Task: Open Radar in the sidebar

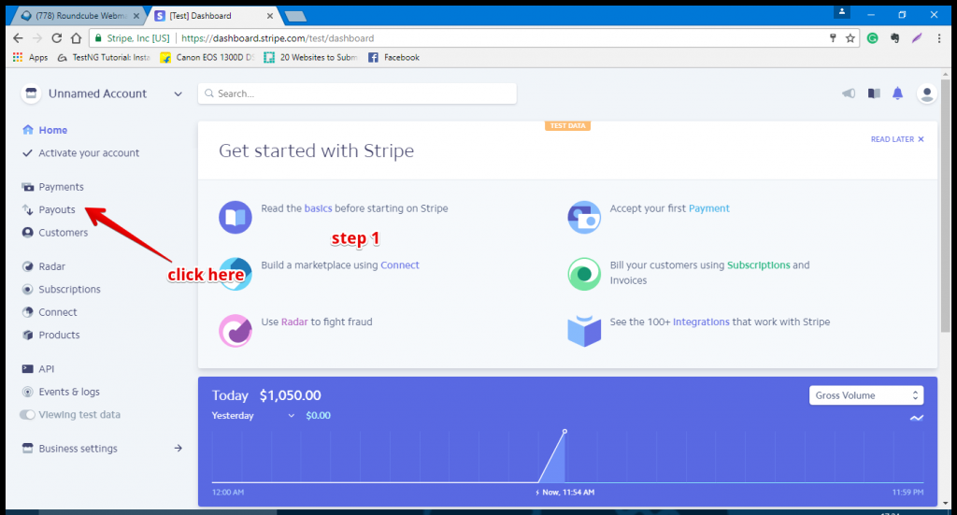Action: pyautogui.click(x=43, y=266)
